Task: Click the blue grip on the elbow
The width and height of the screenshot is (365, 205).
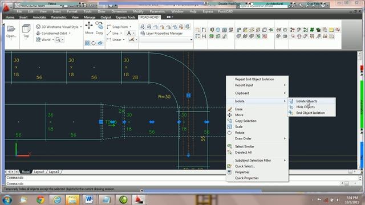Action: point(189,96)
